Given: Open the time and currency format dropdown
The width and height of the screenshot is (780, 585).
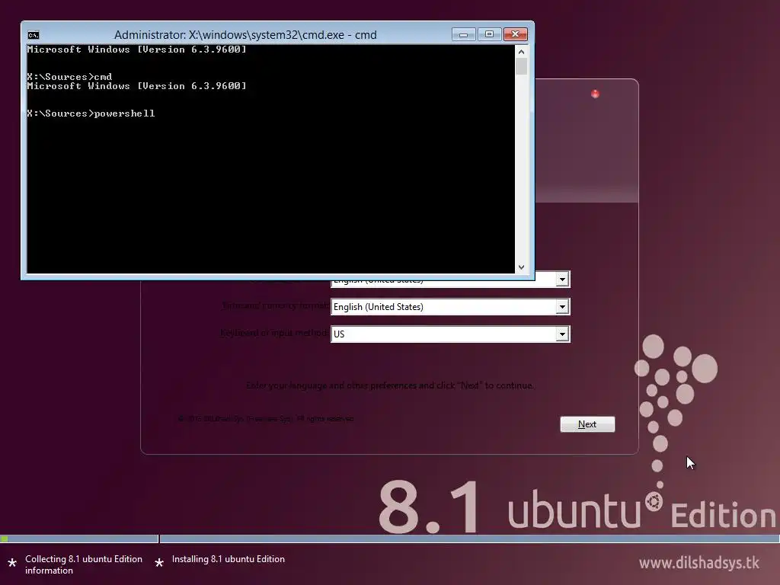Looking at the screenshot, I should pyautogui.click(x=562, y=307).
